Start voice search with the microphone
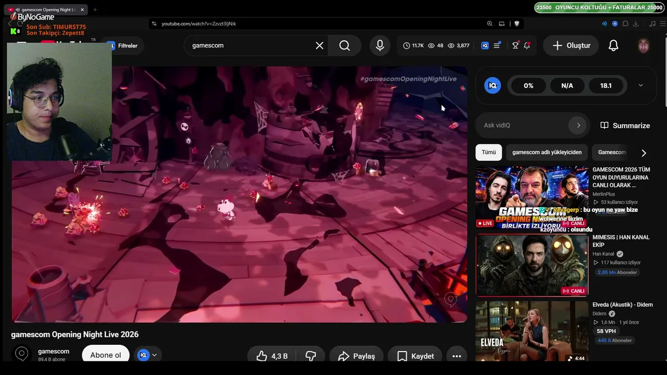 [380, 46]
